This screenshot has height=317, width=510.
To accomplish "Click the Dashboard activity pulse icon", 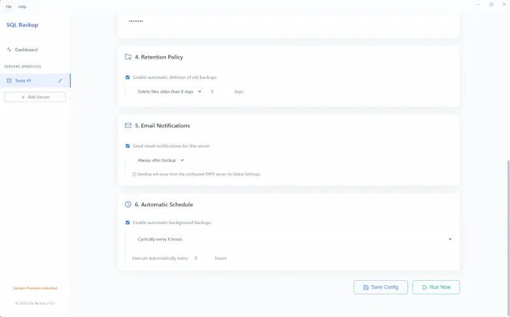I will (x=9, y=50).
